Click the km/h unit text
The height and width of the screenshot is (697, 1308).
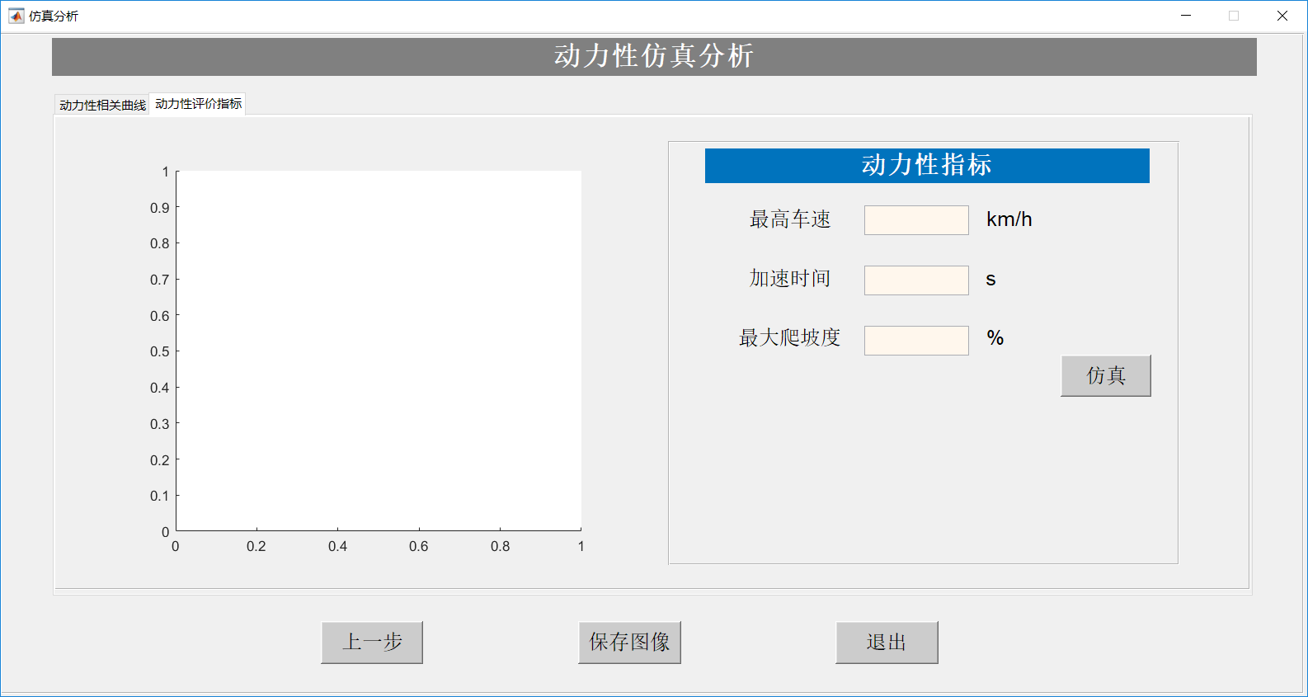1009,219
